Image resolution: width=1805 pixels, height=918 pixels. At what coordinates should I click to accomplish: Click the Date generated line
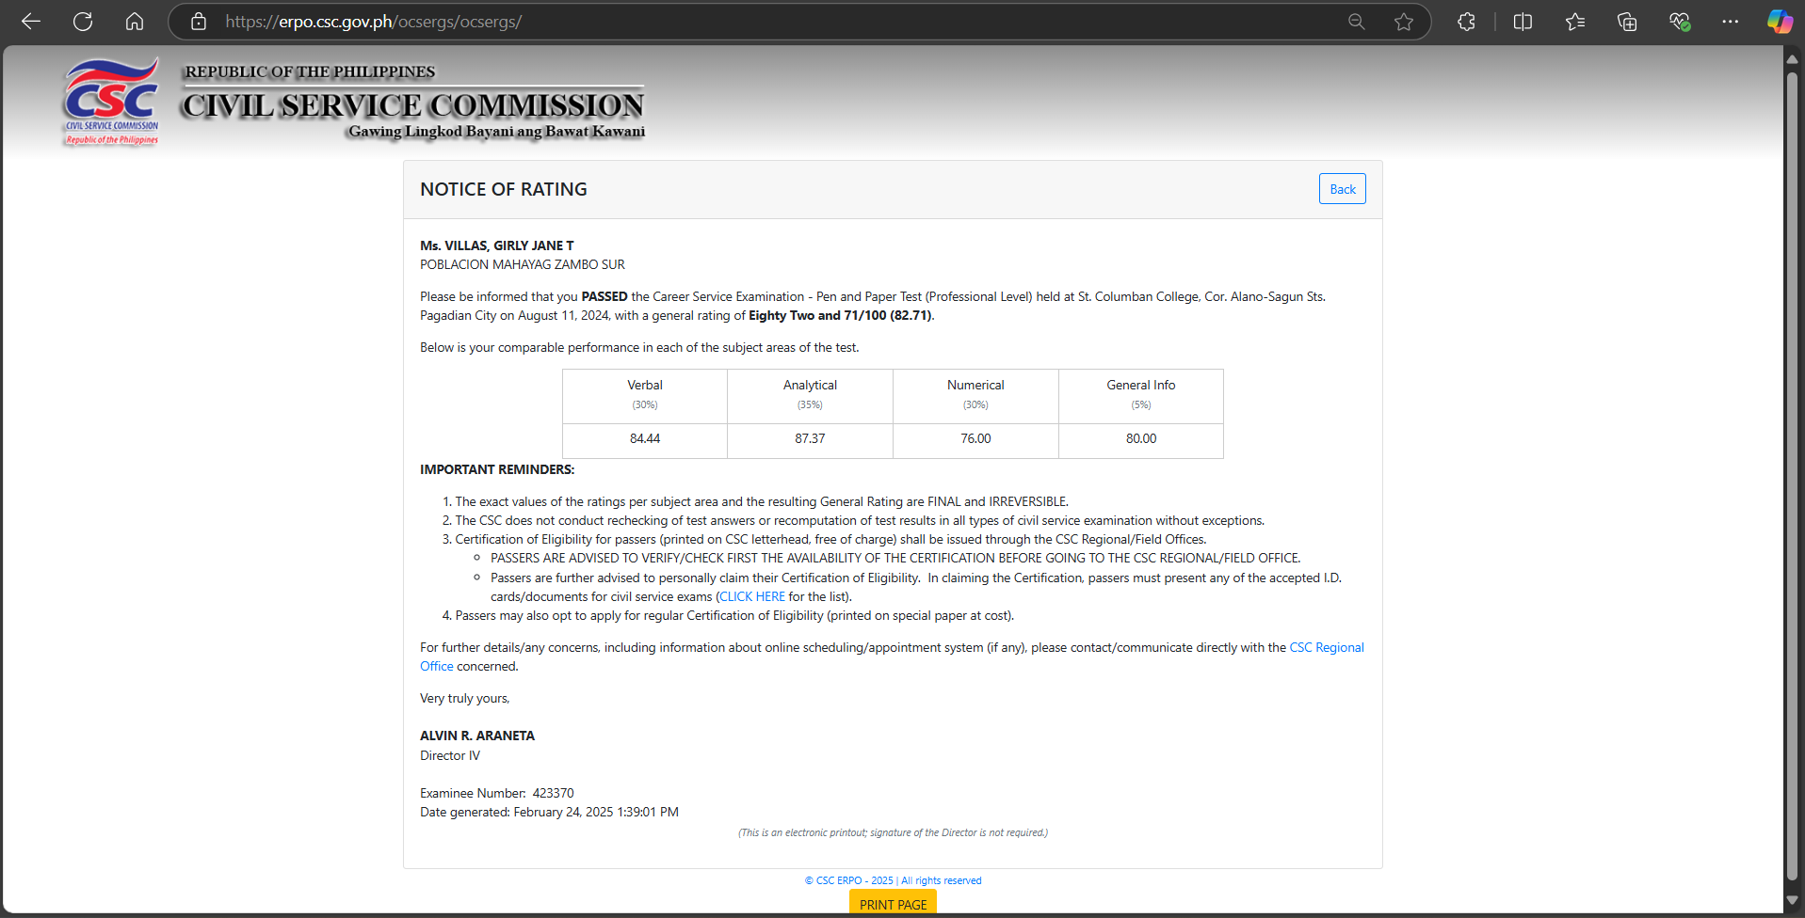pyautogui.click(x=549, y=812)
